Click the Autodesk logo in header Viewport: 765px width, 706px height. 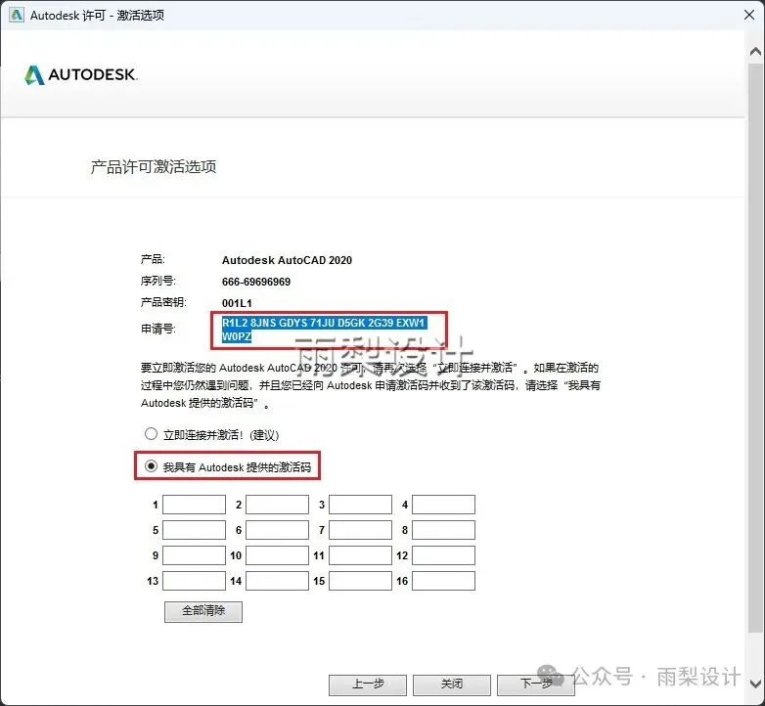click(81, 74)
